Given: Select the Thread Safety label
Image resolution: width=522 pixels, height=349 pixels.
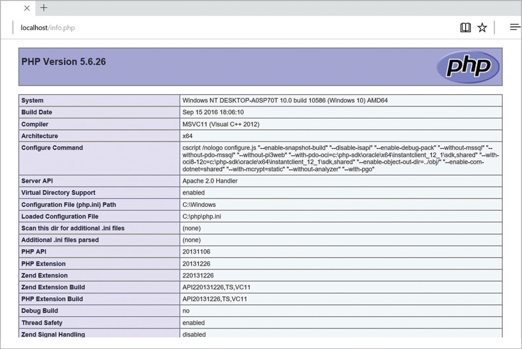Looking at the screenshot, I should 42,323.
